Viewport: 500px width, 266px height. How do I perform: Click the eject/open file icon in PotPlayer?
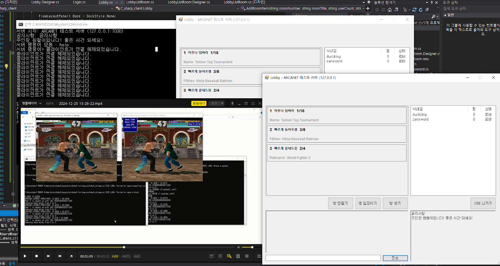tap(72, 256)
